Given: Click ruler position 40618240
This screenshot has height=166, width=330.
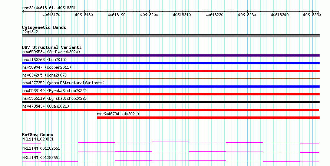Looking at the screenshot, I should click(280, 15).
